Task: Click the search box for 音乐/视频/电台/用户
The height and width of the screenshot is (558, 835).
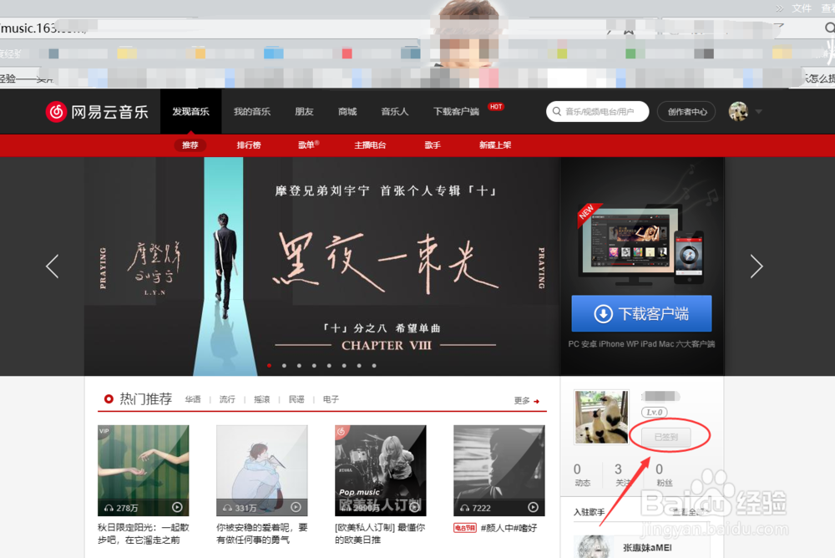Action: coord(598,111)
